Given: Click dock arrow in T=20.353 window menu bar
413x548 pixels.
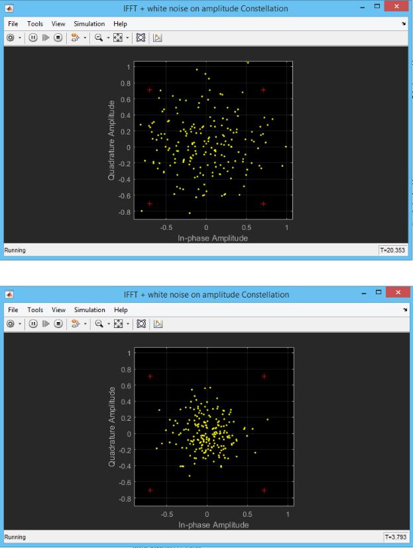Looking at the screenshot, I should [x=404, y=24].
